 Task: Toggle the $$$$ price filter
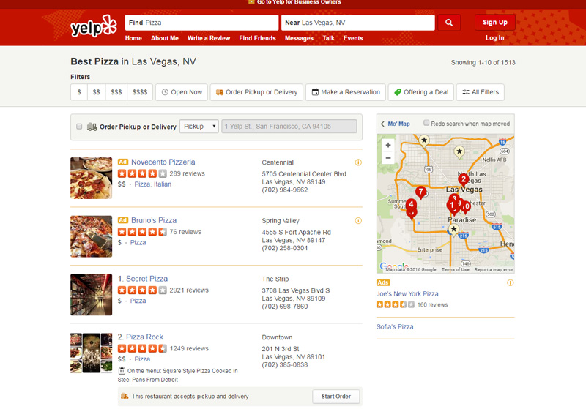[x=140, y=92]
